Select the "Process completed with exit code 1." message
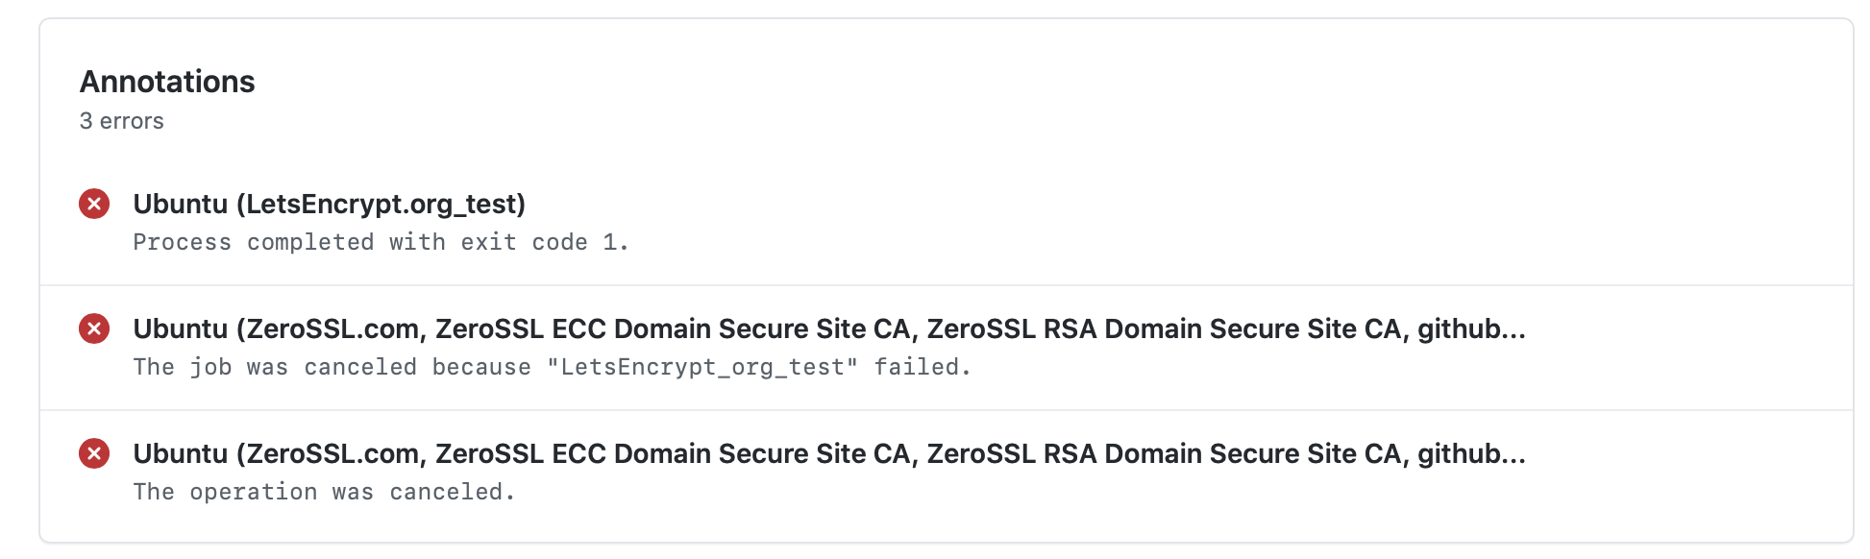1870x559 pixels. tap(381, 242)
